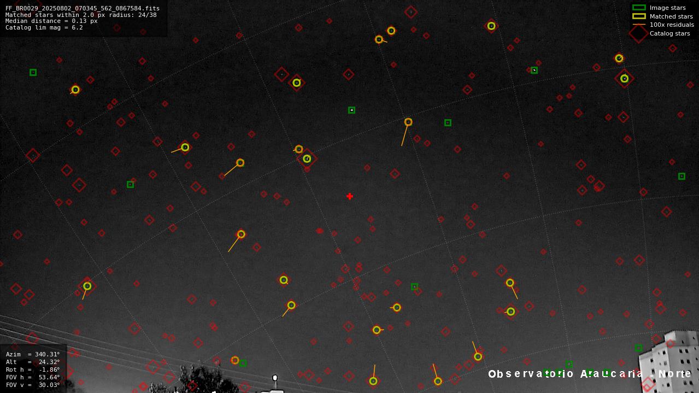Select the green image-star square nearest the top-left info box

(x=33, y=72)
